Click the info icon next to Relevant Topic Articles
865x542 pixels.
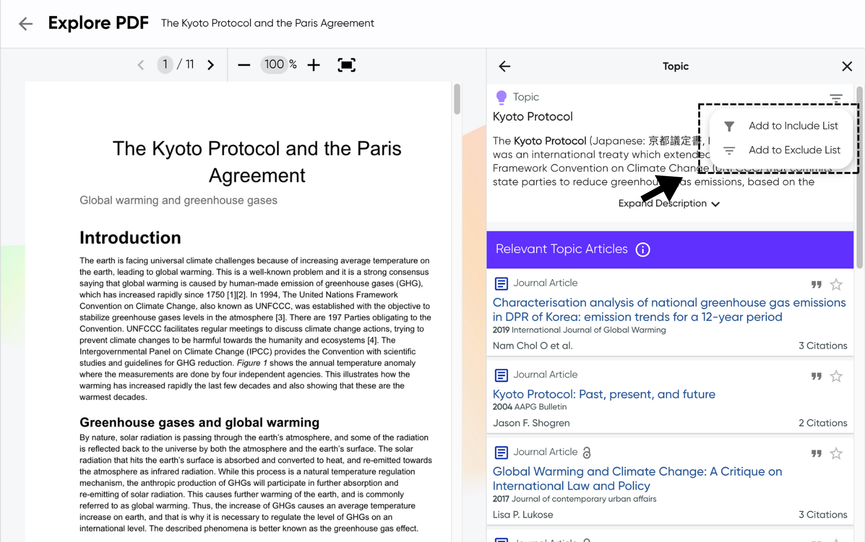point(642,249)
